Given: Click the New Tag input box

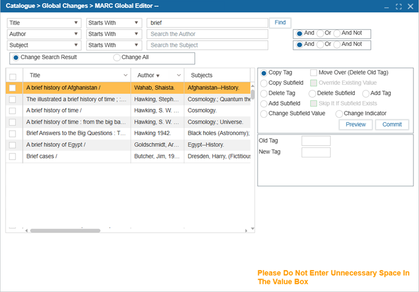Looking at the screenshot, I should point(316,152).
